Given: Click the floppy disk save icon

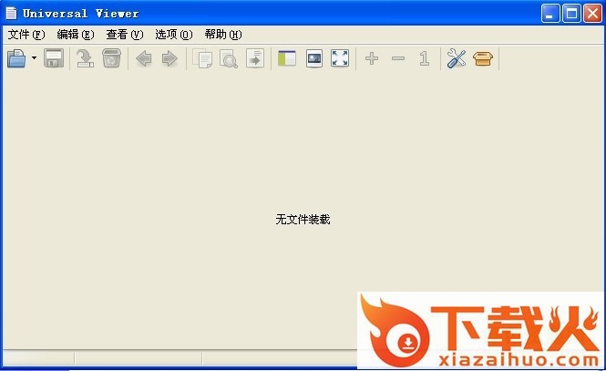Looking at the screenshot, I should [x=54, y=58].
